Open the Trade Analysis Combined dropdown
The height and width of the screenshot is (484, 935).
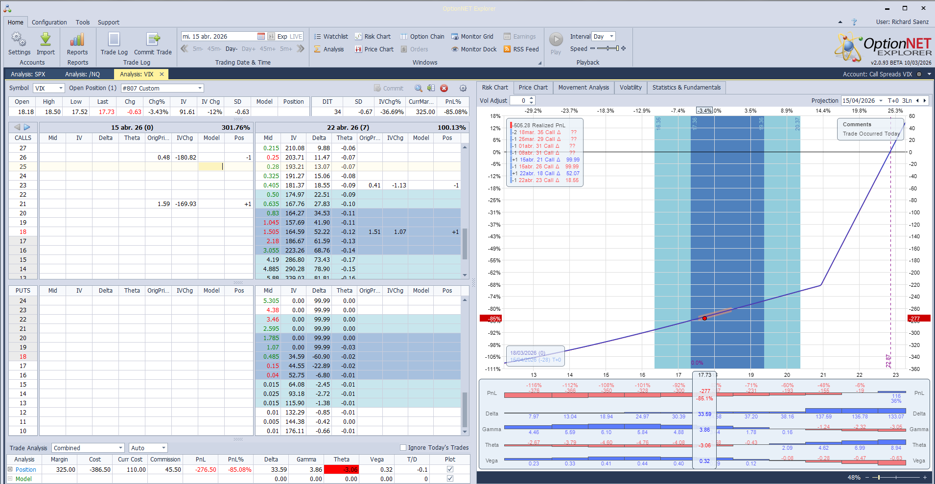[120, 447]
